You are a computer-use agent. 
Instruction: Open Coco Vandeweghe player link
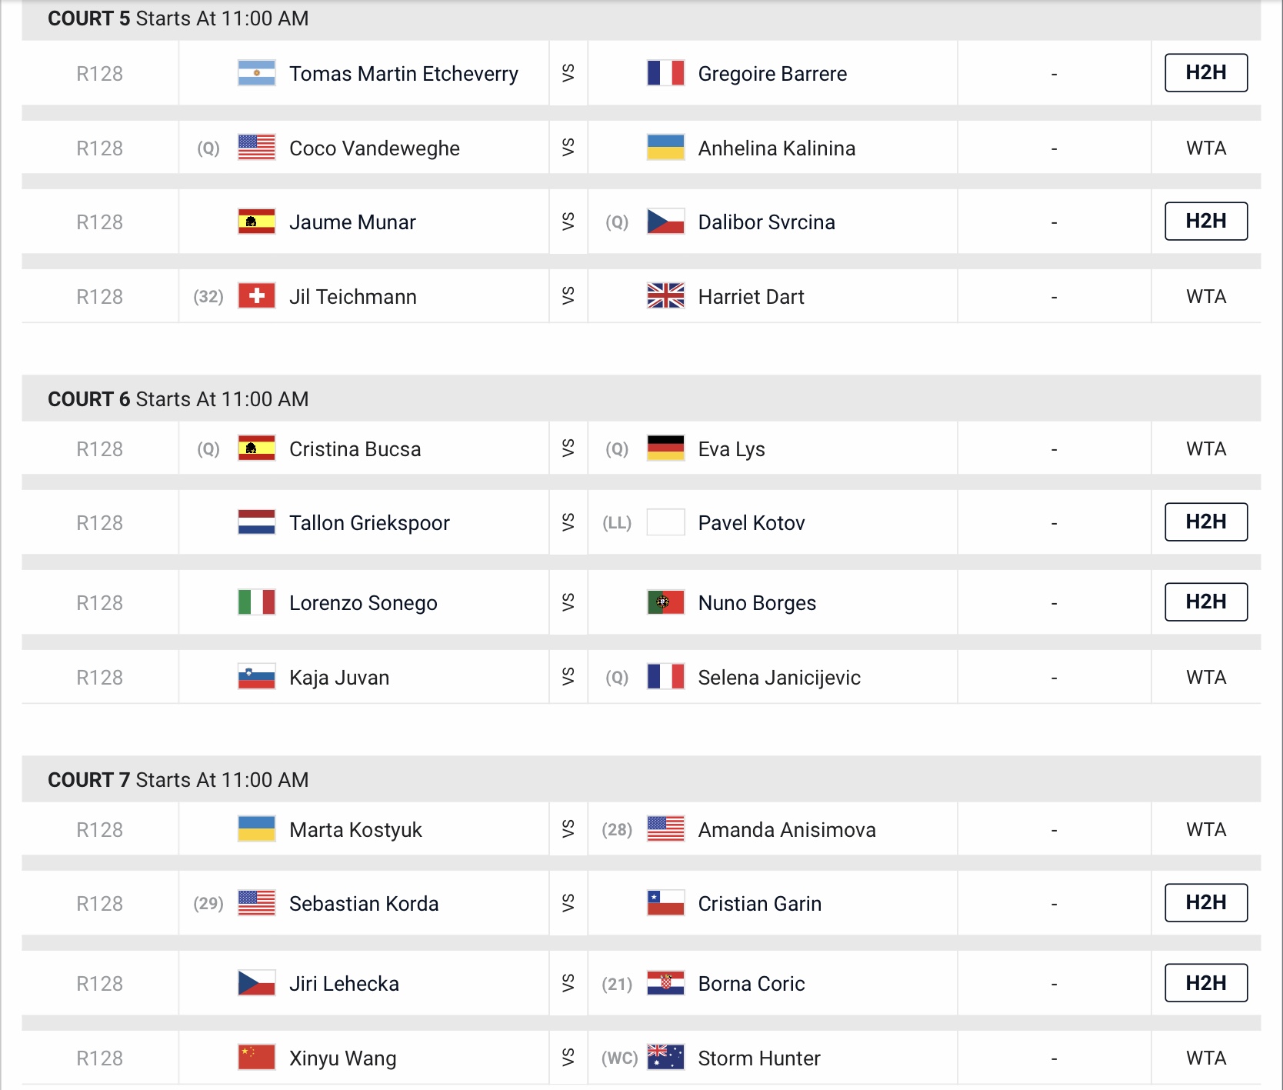tap(374, 148)
